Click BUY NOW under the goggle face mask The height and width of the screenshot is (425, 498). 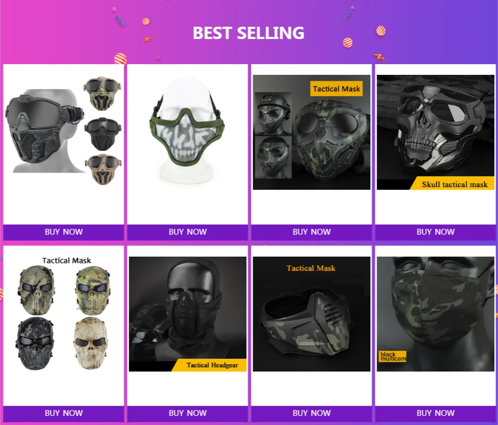coord(64,232)
